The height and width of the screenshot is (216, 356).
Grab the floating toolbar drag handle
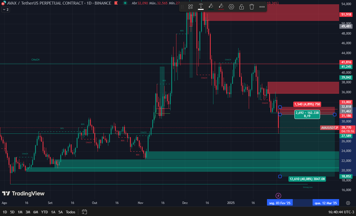pyautogui.click(x=182, y=7)
